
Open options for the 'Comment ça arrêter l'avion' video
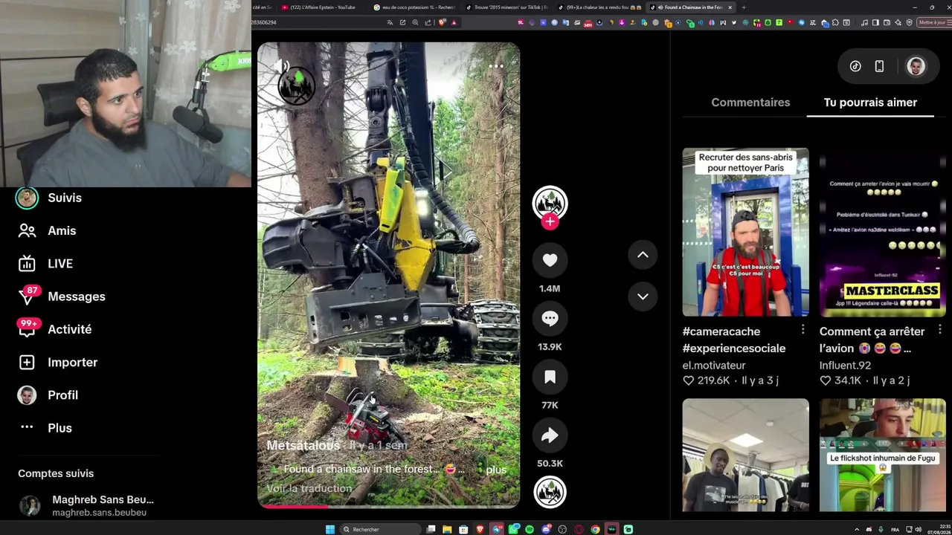[x=939, y=329]
